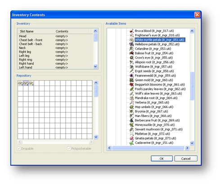Viewport: 221px width, 185px height.
Task: Click the Berbercane fruit icon
Action: click(131, 120)
